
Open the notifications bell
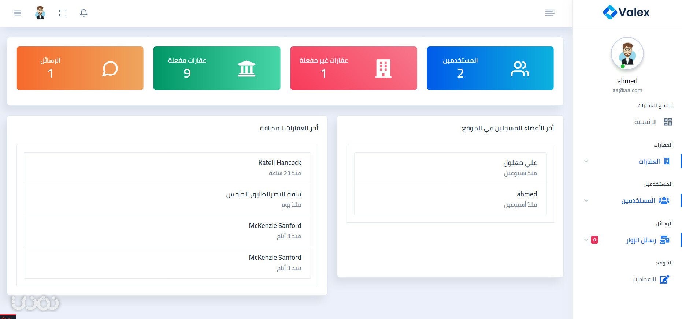pyautogui.click(x=84, y=13)
